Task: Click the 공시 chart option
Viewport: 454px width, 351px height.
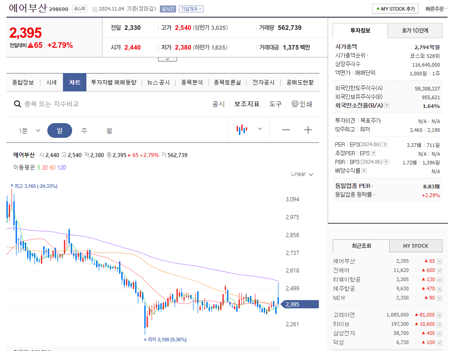Action: 218,104
